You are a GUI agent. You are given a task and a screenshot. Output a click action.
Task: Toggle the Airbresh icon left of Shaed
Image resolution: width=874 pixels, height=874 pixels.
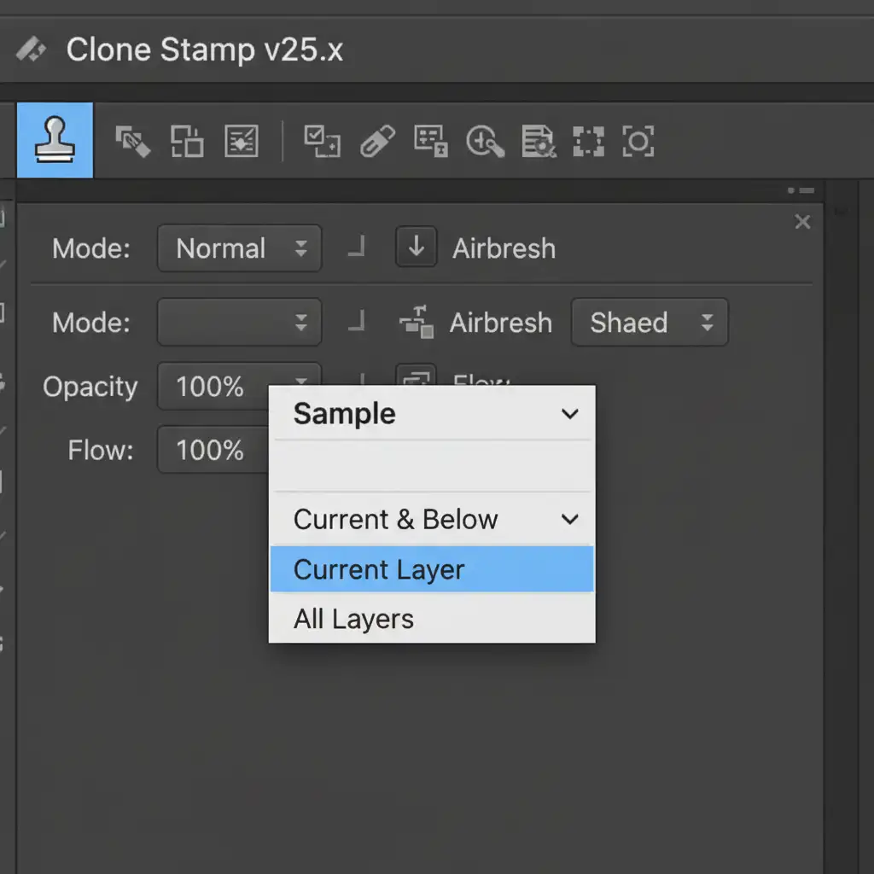(416, 323)
